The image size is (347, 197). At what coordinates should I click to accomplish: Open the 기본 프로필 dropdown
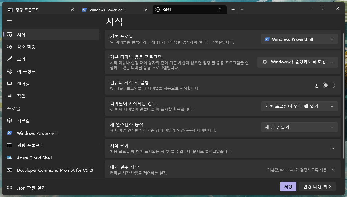tap(299, 39)
